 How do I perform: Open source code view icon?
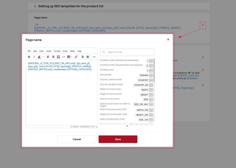point(64,57)
